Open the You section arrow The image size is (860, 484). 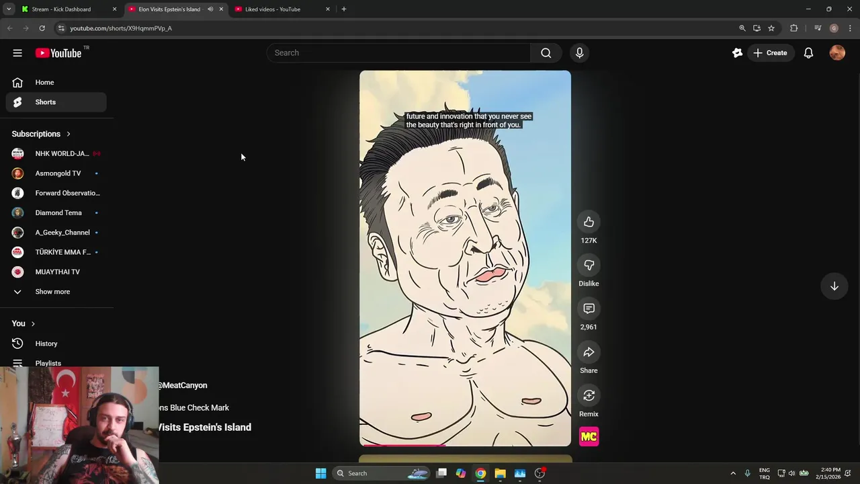[x=32, y=323]
